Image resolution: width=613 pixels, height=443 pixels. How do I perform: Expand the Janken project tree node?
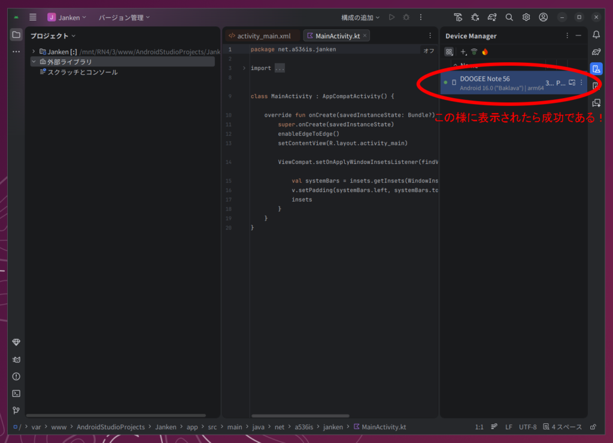click(34, 51)
